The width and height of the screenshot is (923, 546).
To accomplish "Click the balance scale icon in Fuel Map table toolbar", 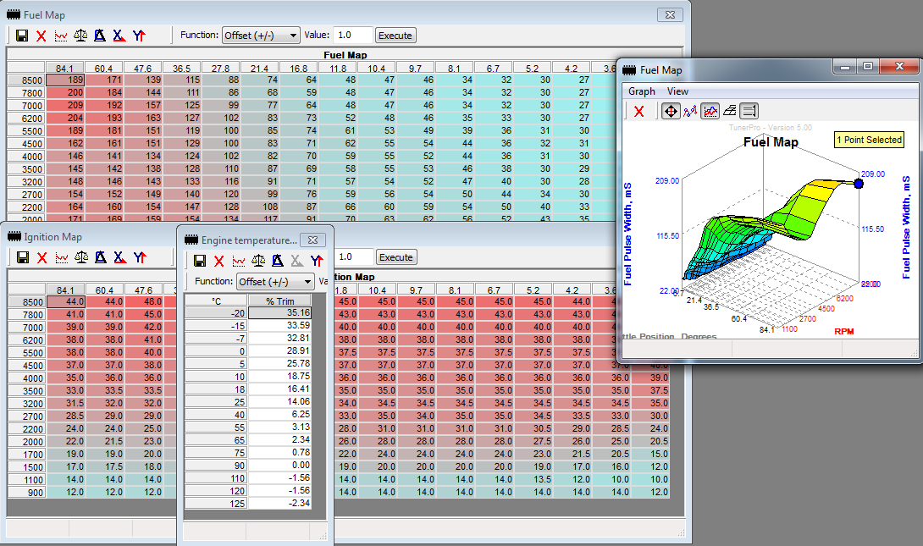I will (x=80, y=36).
